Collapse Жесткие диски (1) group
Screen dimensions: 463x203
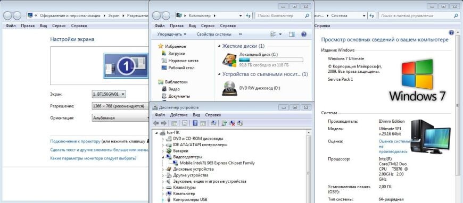tap(219, 46)
